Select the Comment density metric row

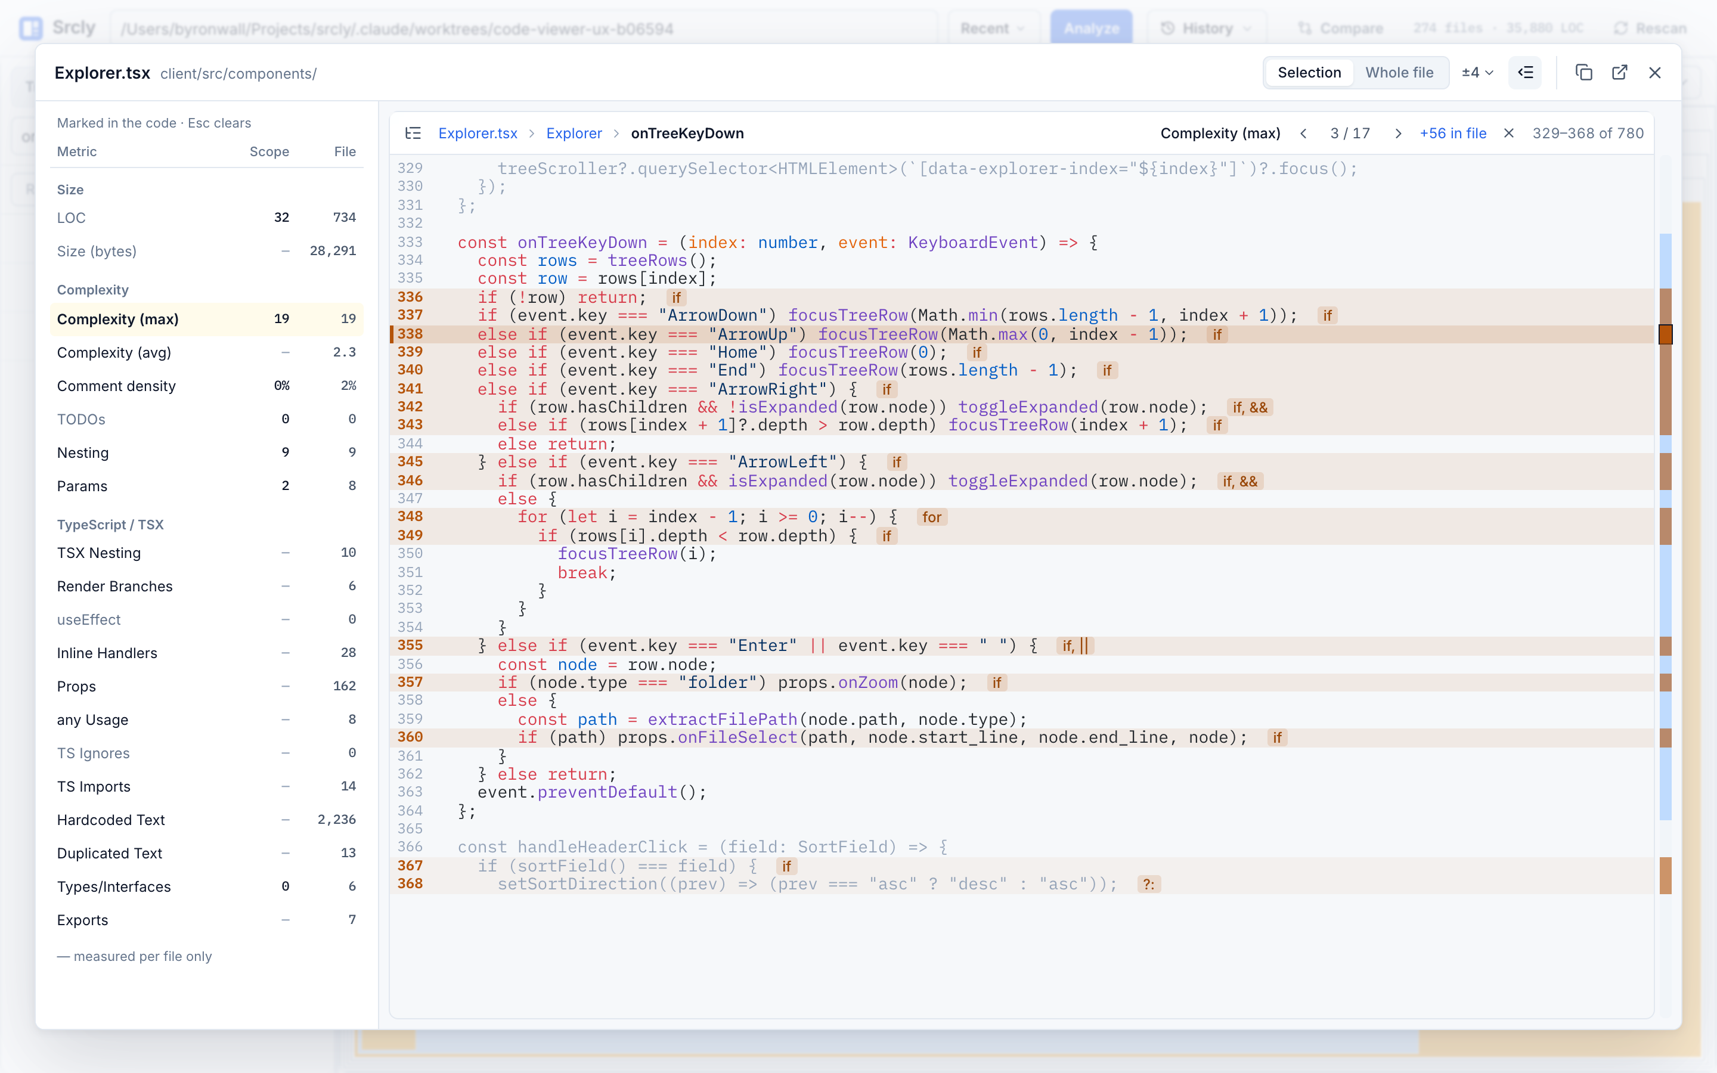tap(206, 386)
